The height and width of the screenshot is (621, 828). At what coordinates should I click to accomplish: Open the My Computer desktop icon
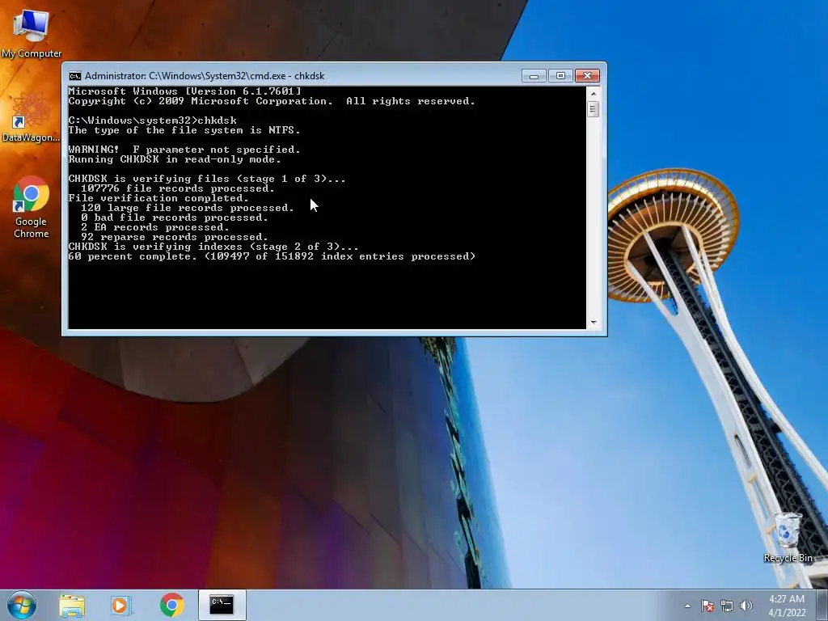(x=32, y=32)
